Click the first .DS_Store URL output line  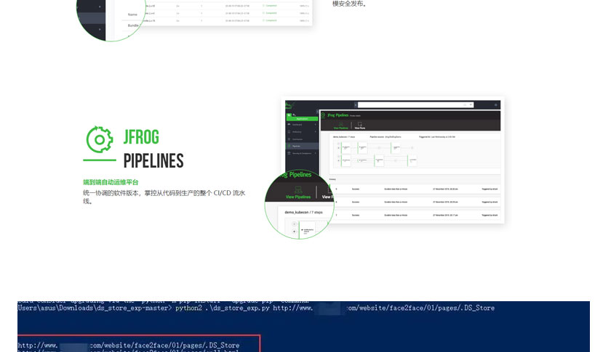129,345
